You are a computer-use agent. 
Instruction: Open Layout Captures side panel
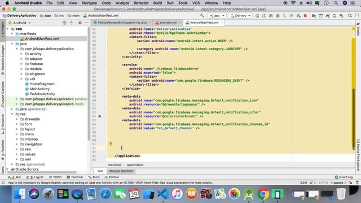[x=3, y=94]
